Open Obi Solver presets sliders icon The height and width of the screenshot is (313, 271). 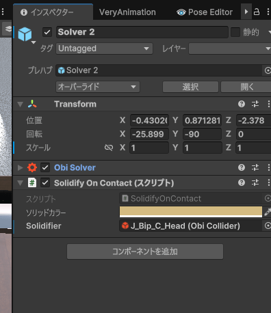click(255, 167)
